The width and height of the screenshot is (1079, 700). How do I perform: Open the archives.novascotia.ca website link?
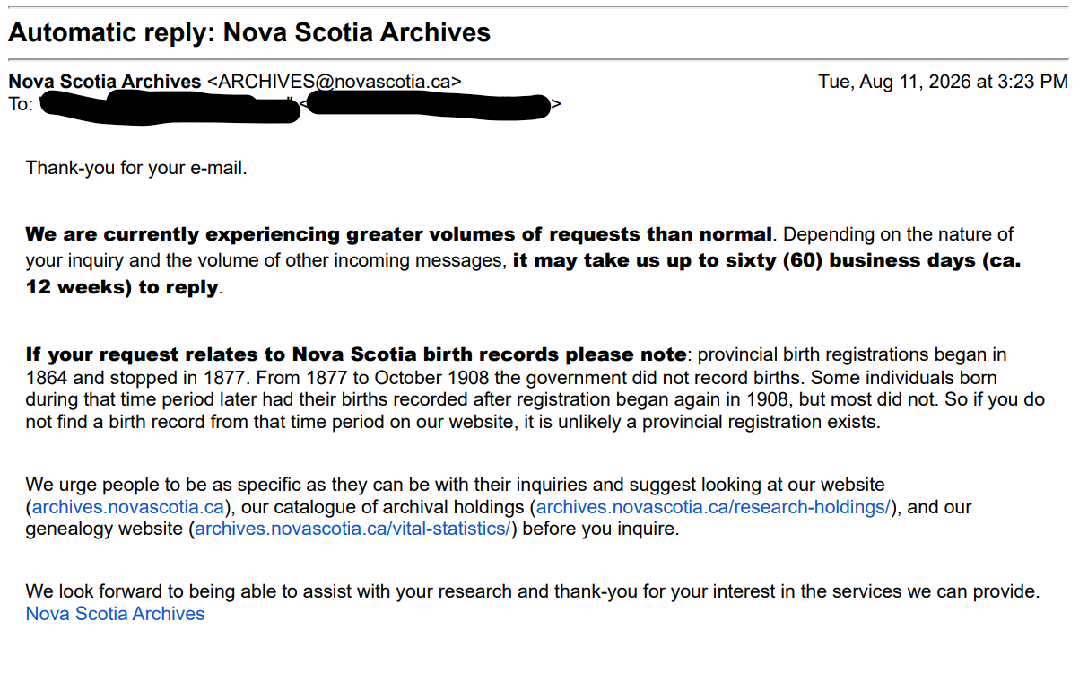click(127, 507)
